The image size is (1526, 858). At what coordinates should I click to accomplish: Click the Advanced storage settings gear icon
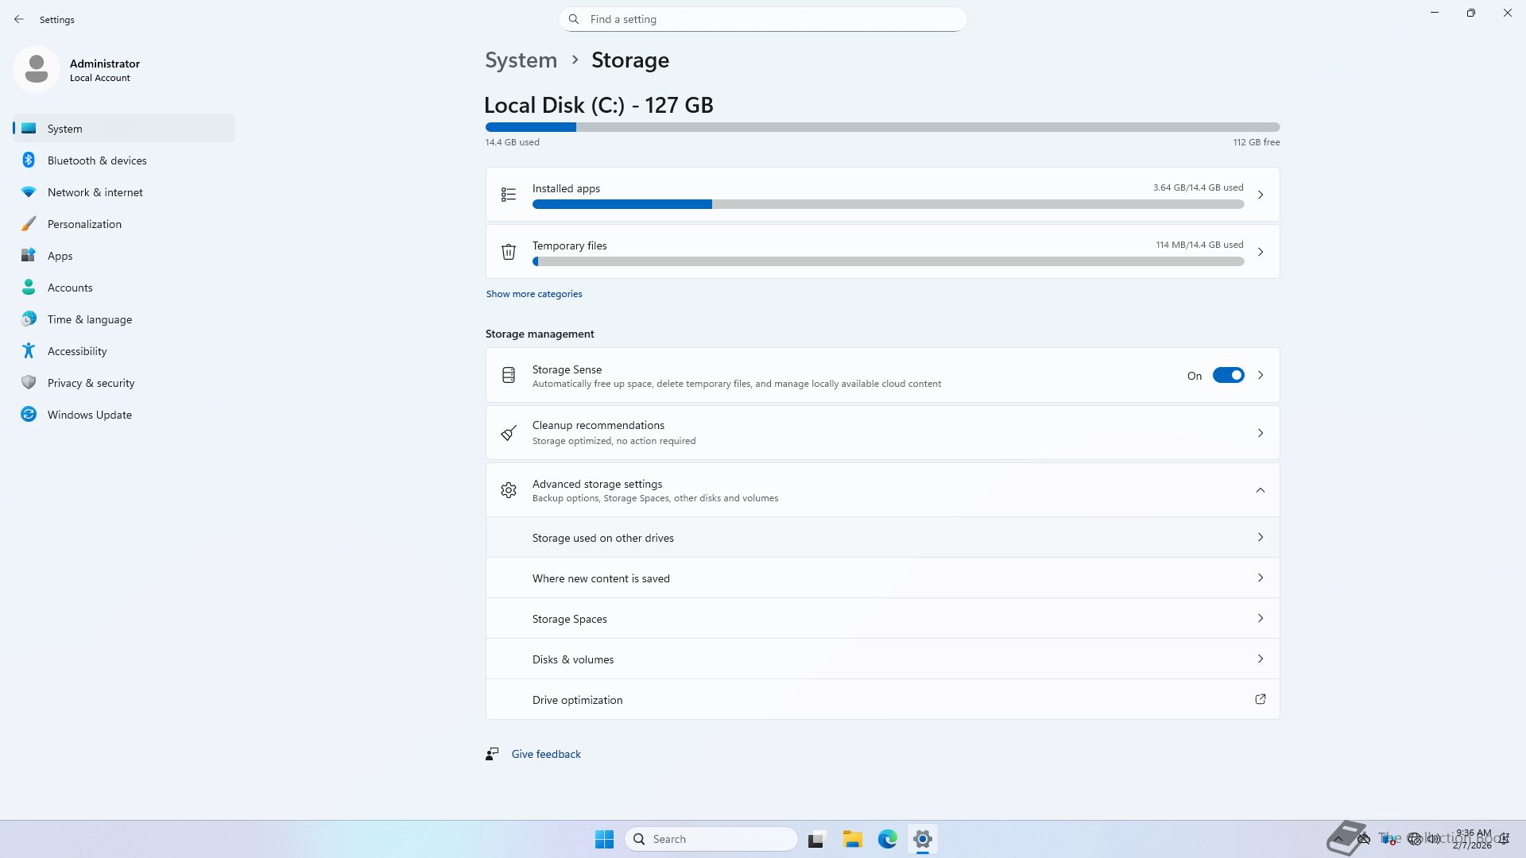[509, 490]
